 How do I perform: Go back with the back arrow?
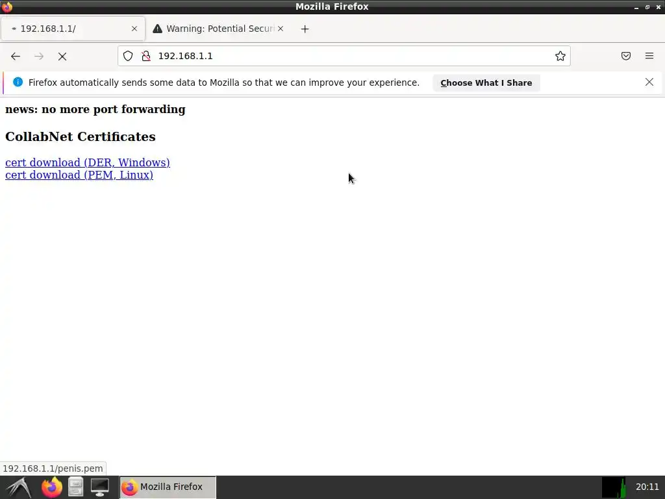click(x=16, y=57)
